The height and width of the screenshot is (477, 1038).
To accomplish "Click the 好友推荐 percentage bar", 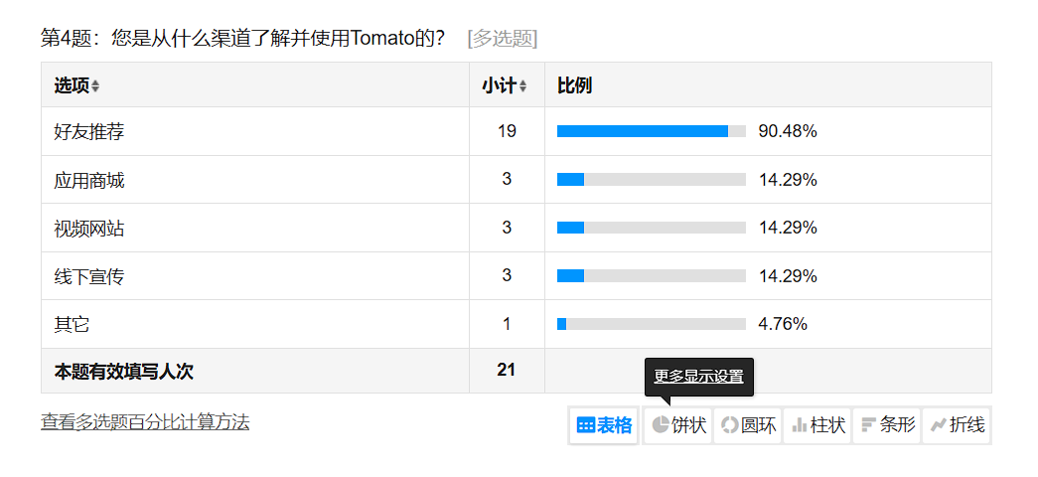I will pyautogui.click(x=651, y=131).
